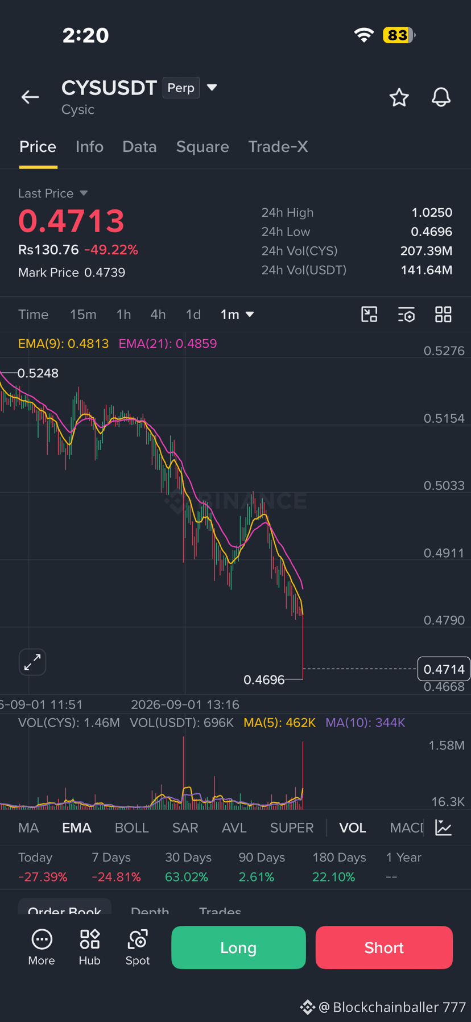Switch to the Info tab
The height and width of the screenshot is (1022, 471).
tap(89, 147)
